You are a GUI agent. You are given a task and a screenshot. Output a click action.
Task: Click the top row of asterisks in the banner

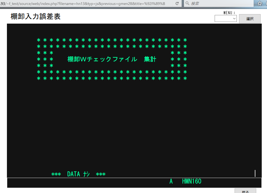[x=112, y=40]
